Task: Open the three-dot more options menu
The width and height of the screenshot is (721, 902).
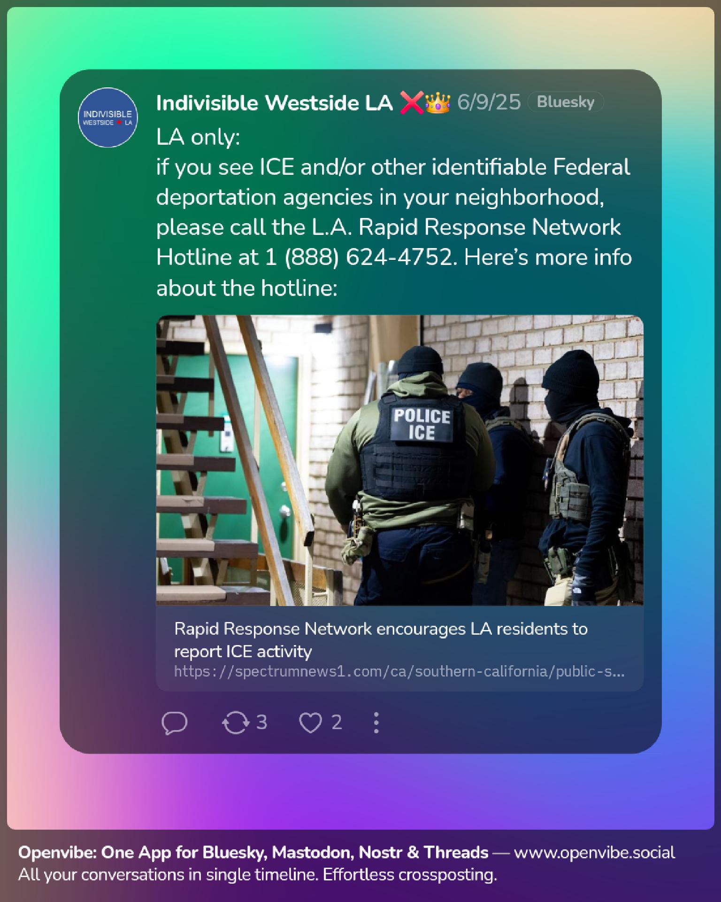Action: (x=376, y=723)
